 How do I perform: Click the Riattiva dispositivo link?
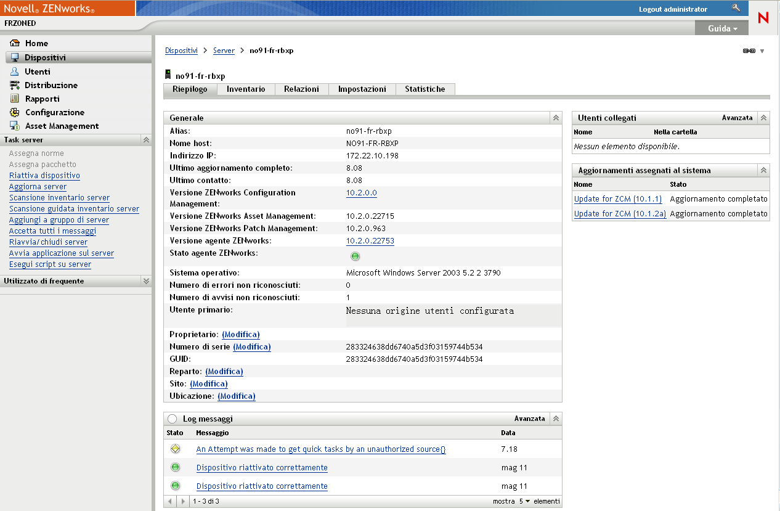coord(44,176)
